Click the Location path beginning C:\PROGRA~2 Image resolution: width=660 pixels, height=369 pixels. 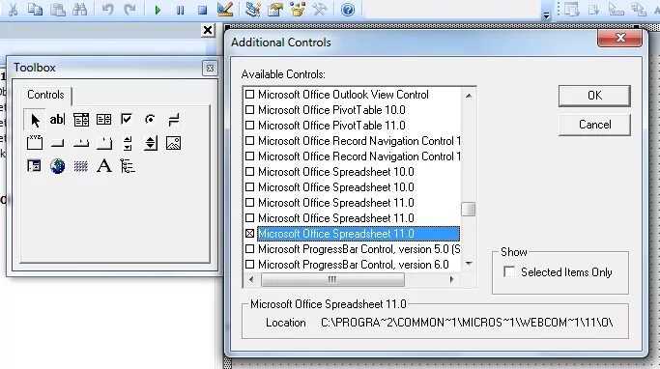(467, 323)
